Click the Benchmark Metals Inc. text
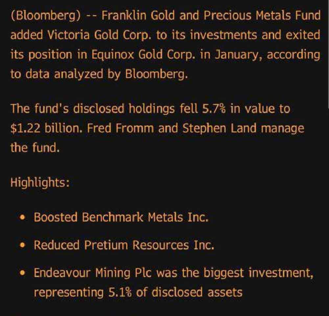The image size is (329, 316). coord(145,217)
